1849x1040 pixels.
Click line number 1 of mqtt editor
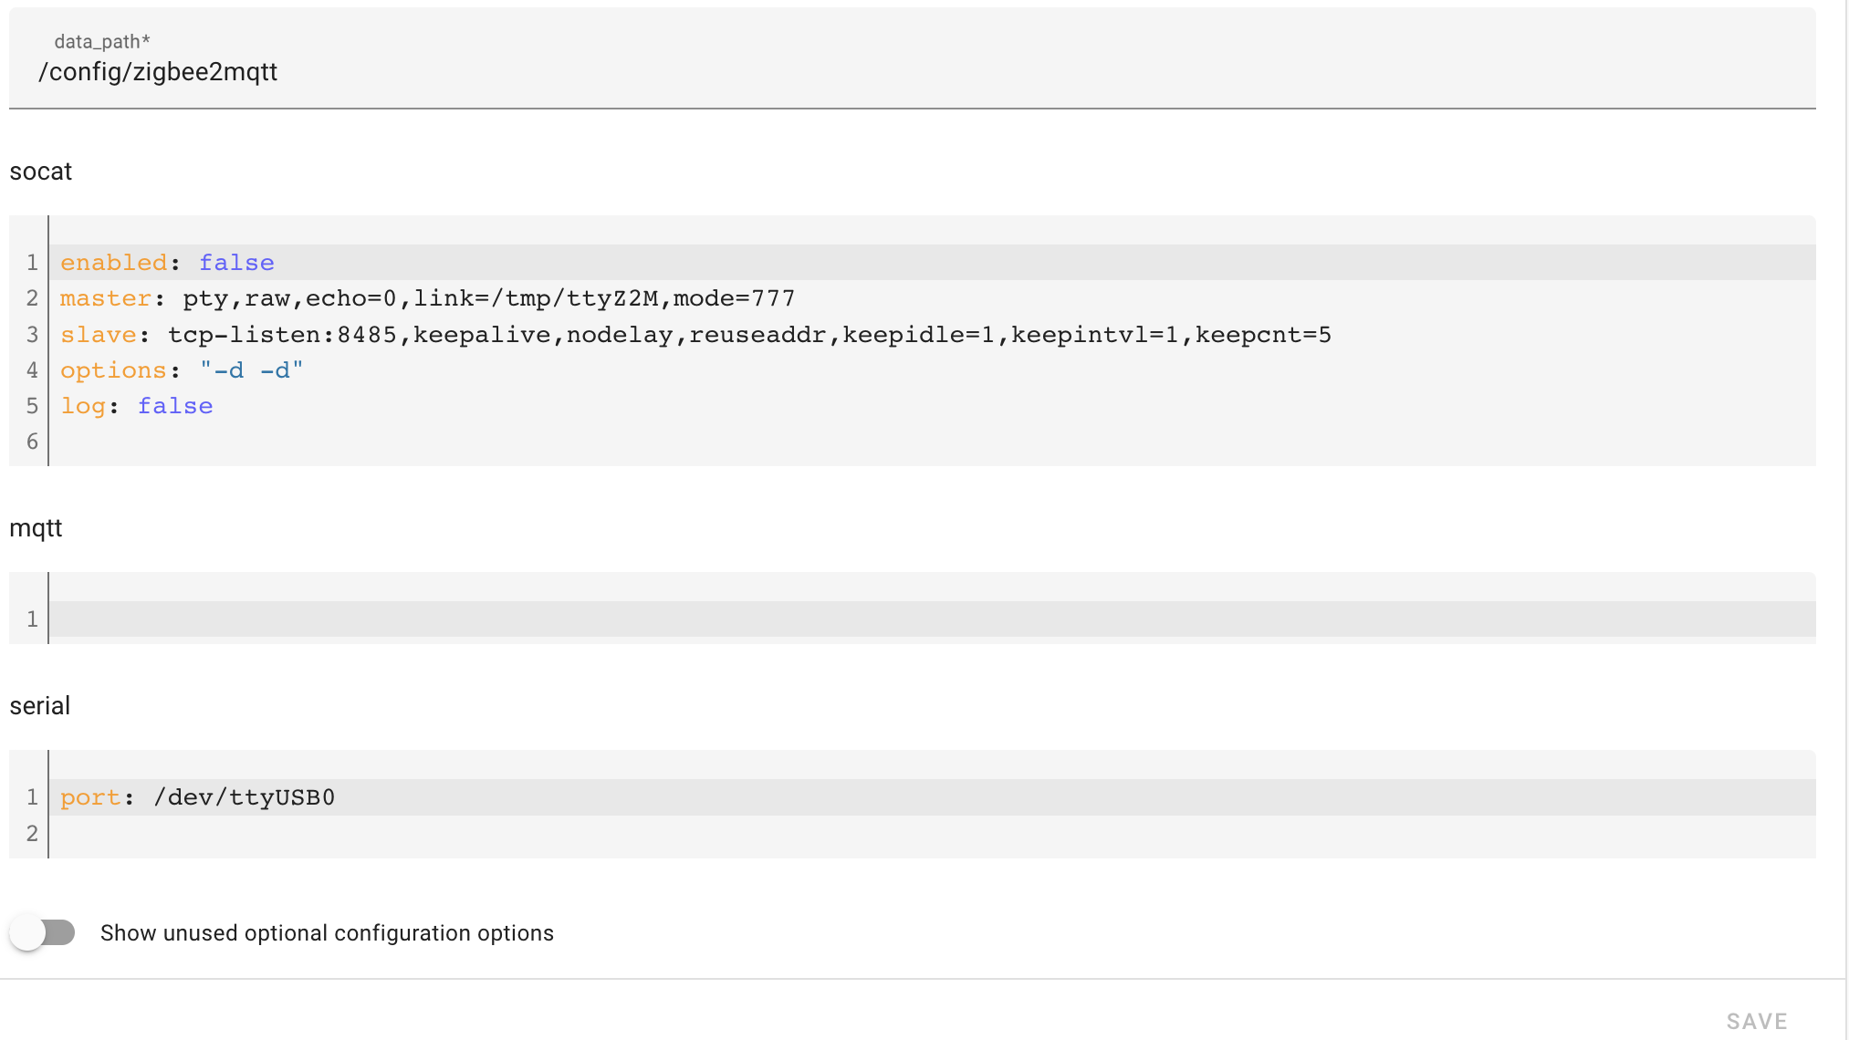coord(32,619)
